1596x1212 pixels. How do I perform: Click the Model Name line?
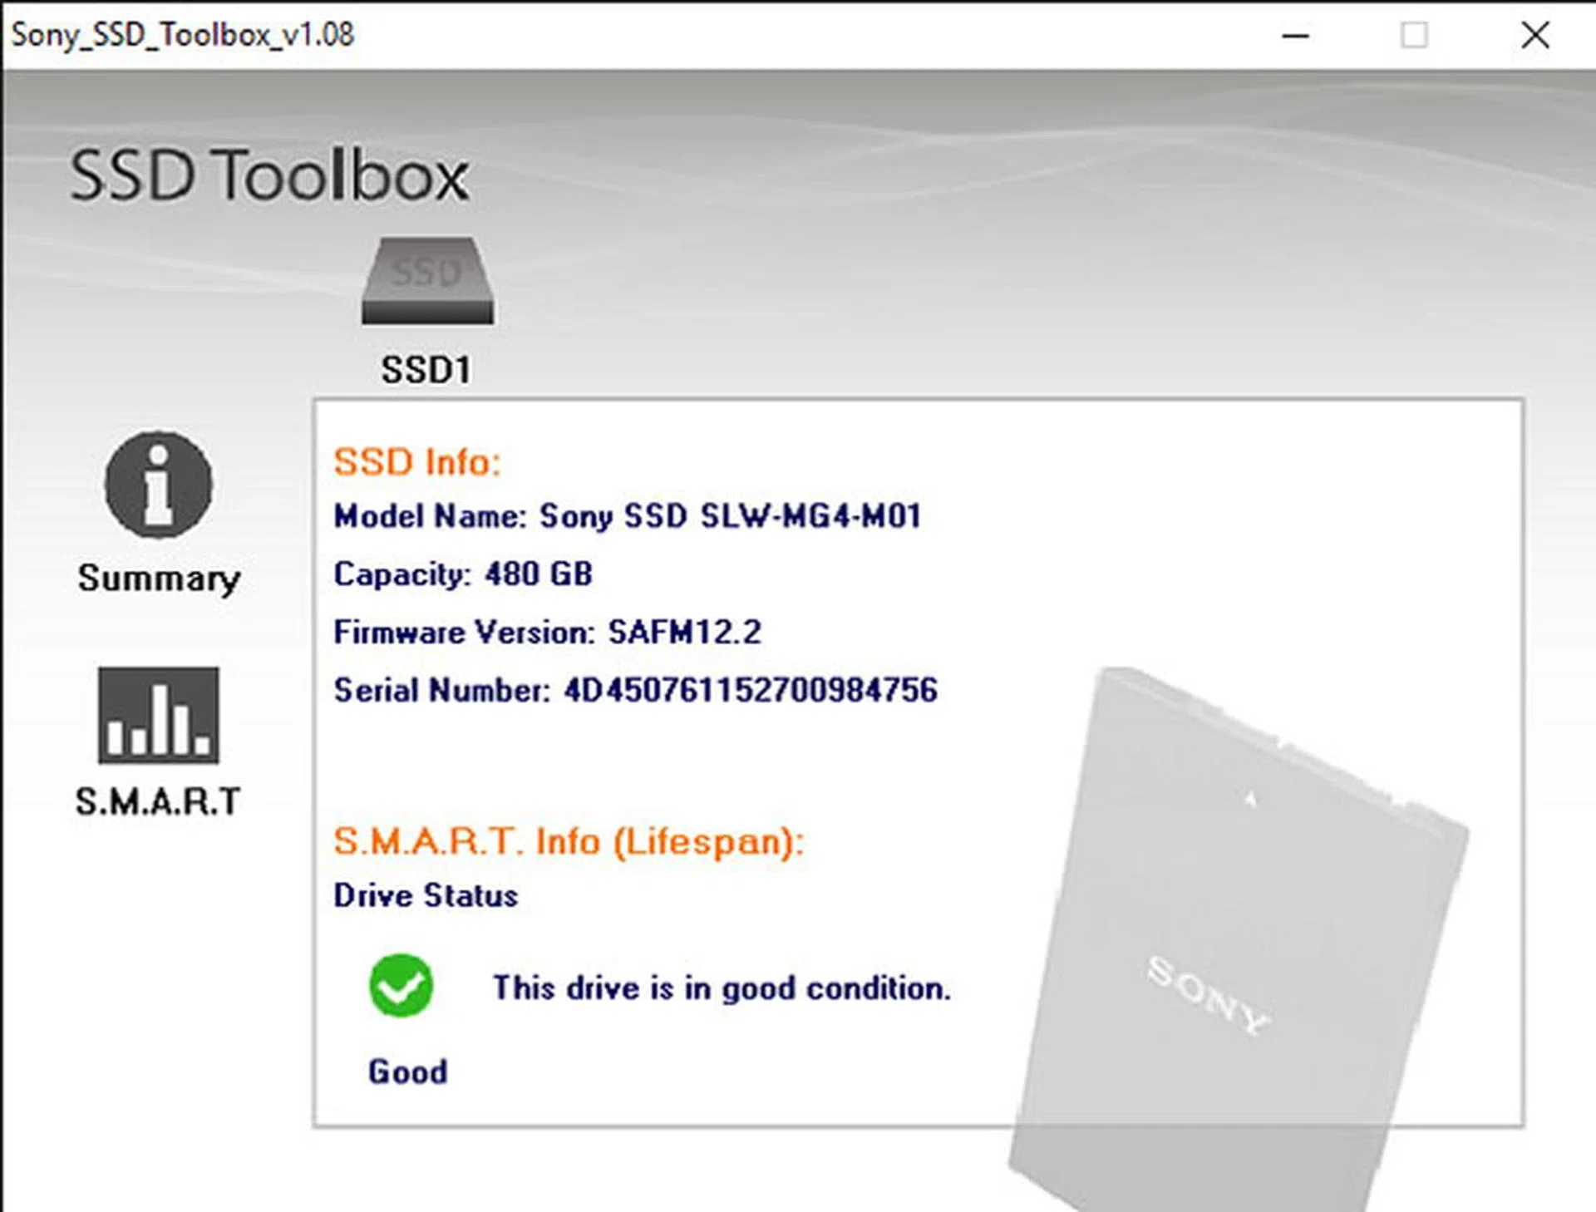coord(627,516)
